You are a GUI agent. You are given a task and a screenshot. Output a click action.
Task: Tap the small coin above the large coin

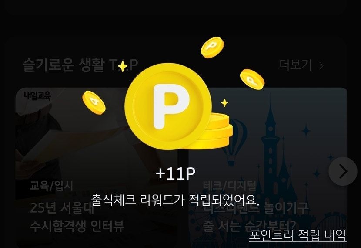[x=212, y=48]
